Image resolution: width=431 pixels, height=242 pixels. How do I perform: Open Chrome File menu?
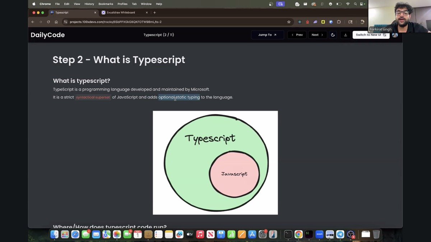coord(57,4)
